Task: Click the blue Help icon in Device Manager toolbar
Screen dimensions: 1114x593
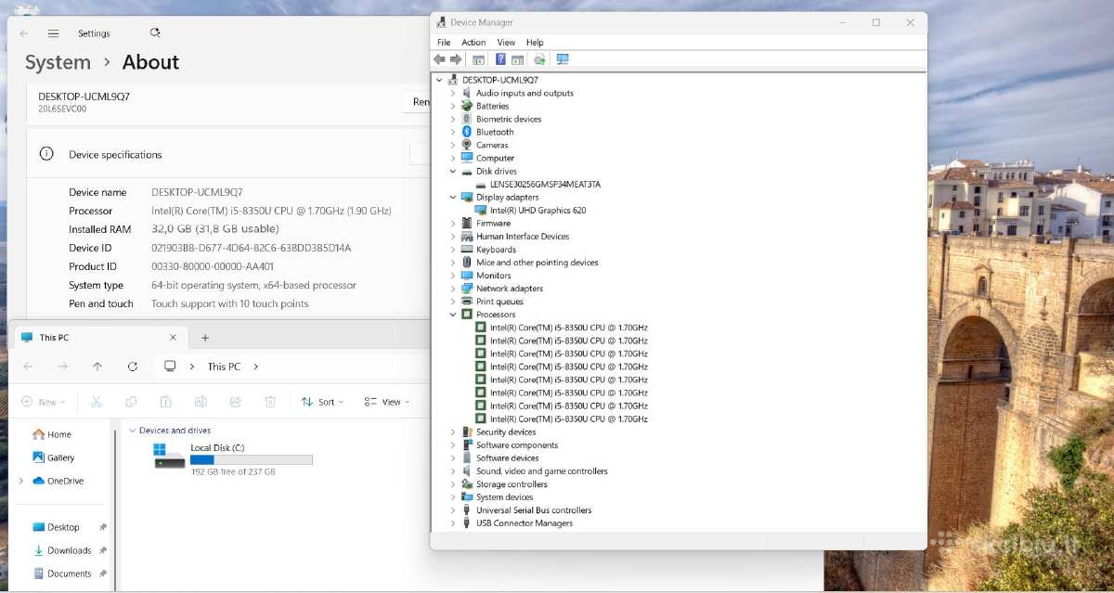Action: point(501,59)
